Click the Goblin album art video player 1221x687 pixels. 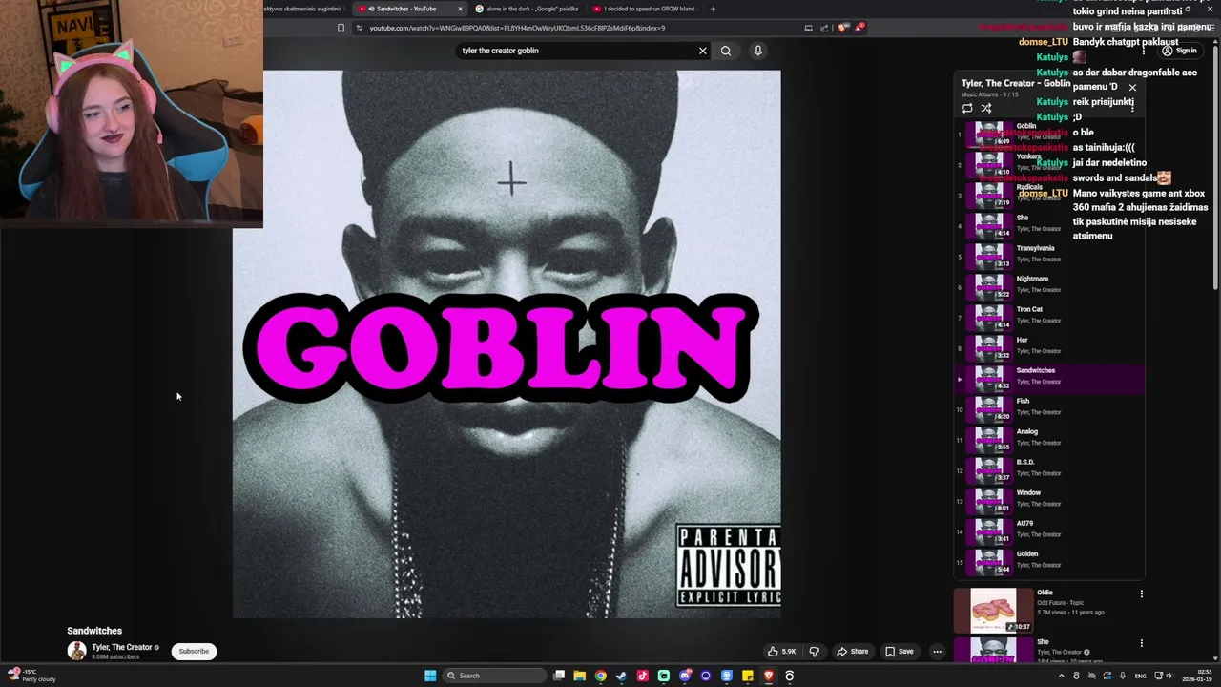click(x=507, y=343)
